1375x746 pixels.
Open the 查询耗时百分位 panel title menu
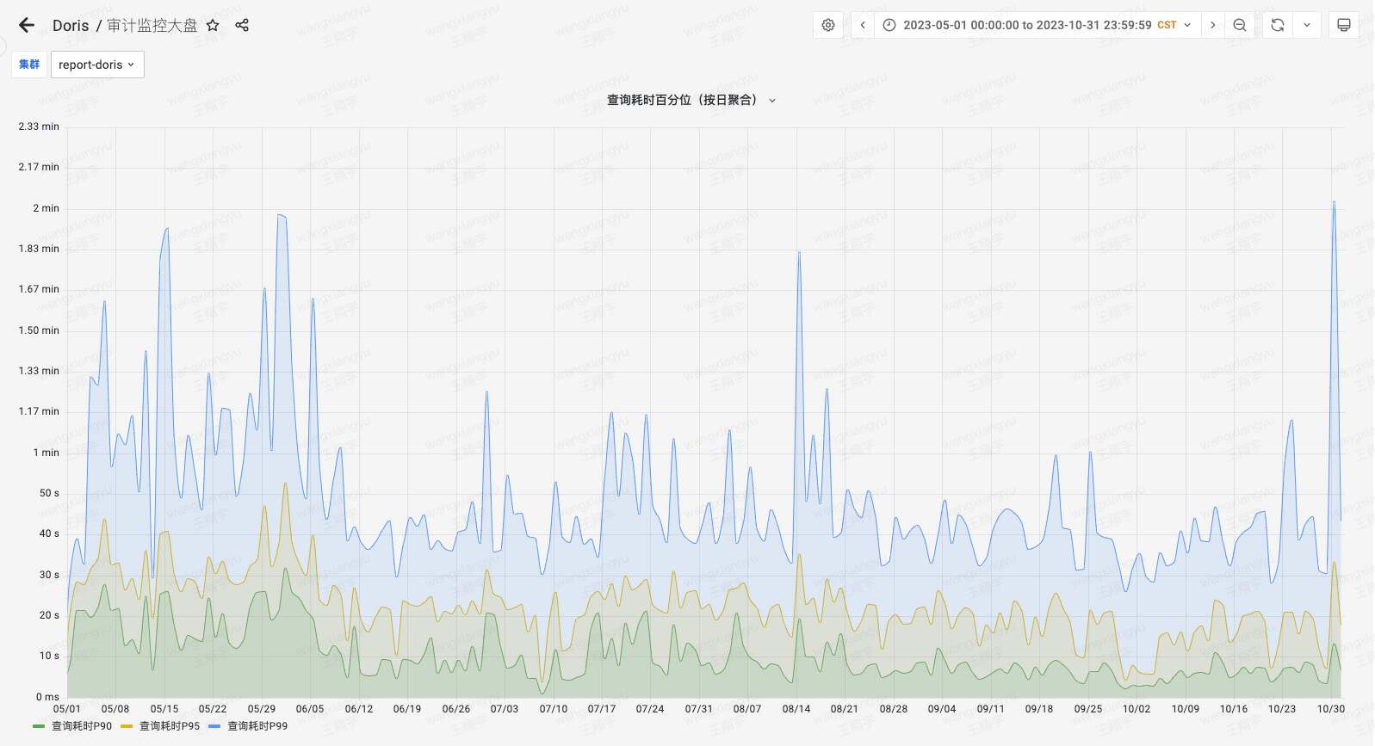tap(691, 100)
